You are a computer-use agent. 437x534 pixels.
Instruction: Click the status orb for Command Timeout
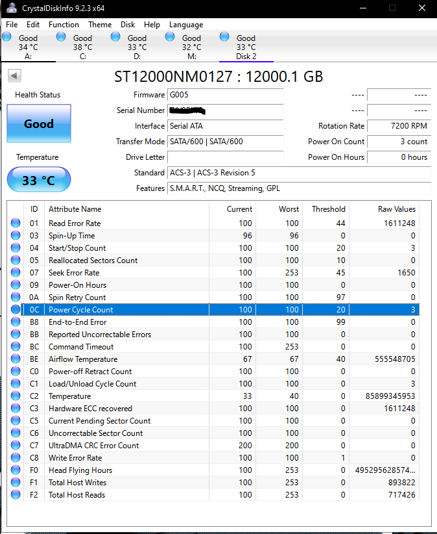[x=16, y=346]
